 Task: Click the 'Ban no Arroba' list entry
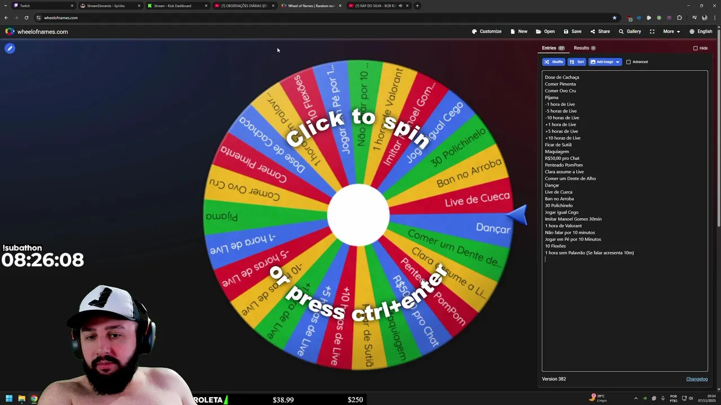click(559, 199)
